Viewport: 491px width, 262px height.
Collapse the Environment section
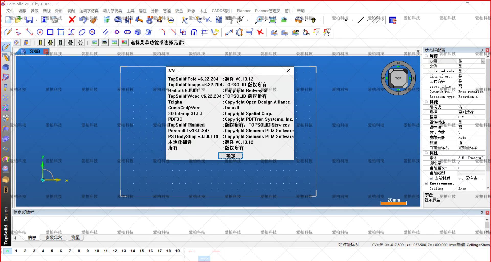[426, 183]
